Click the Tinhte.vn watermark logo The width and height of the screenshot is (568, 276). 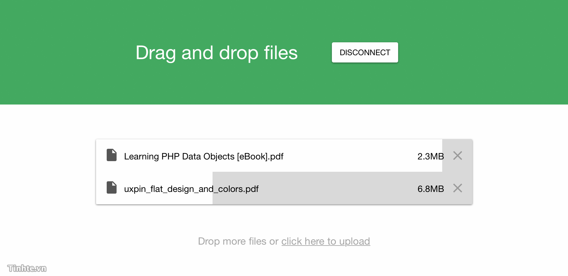coord(27,268)
